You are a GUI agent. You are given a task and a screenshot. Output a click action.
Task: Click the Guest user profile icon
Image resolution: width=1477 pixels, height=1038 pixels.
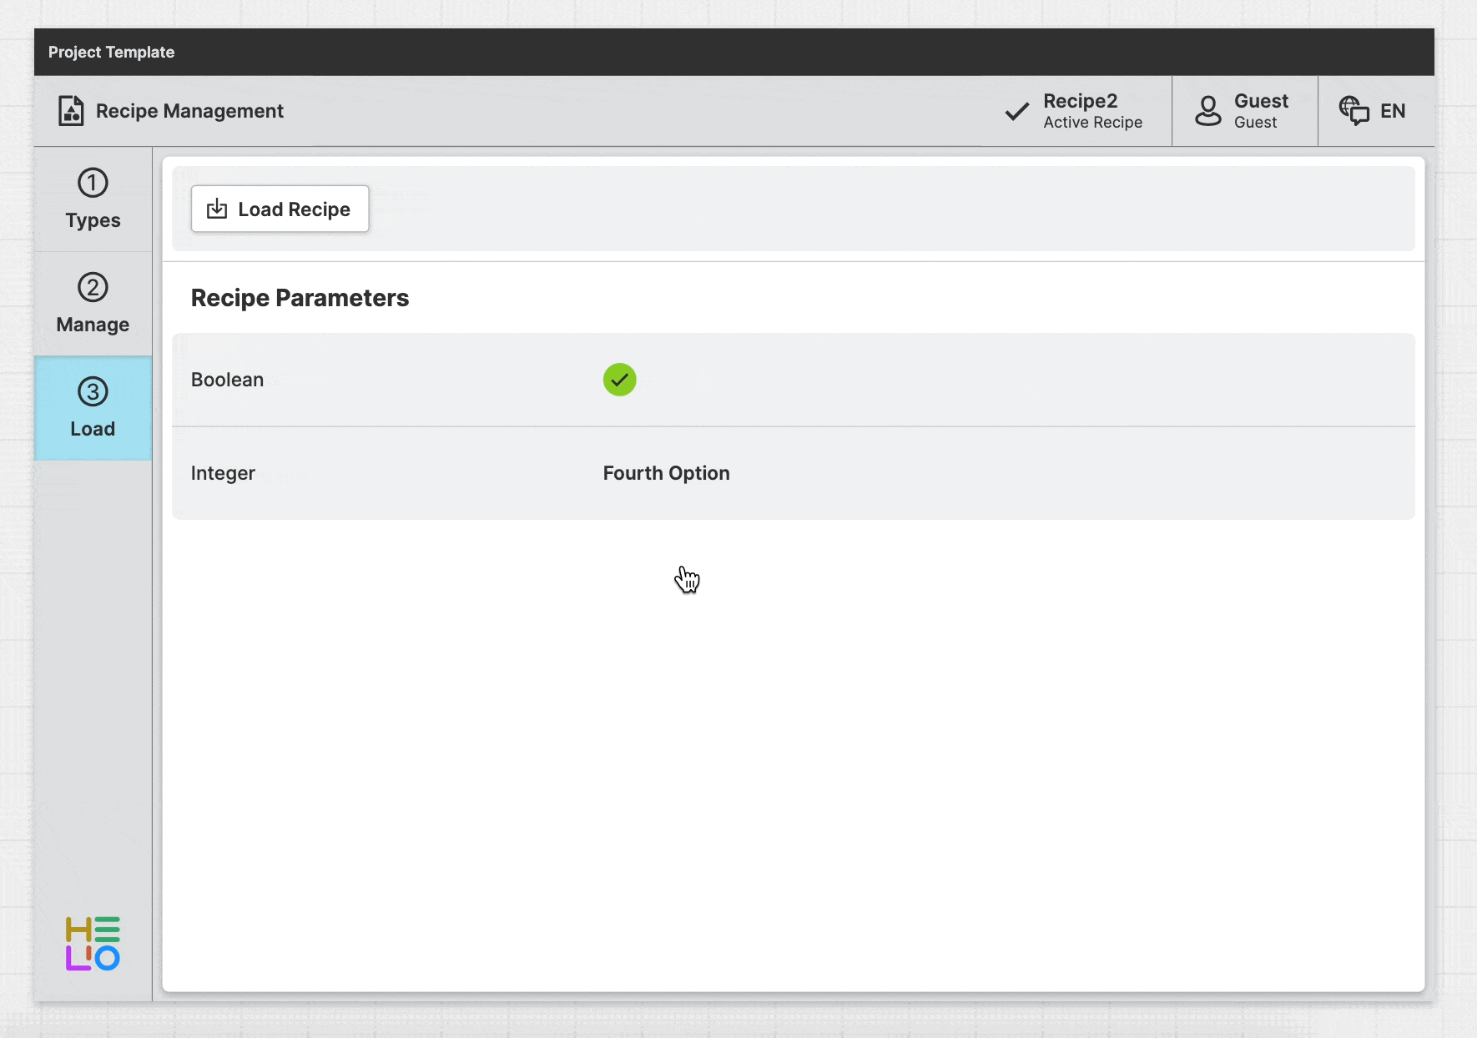tap(1207, 111)
